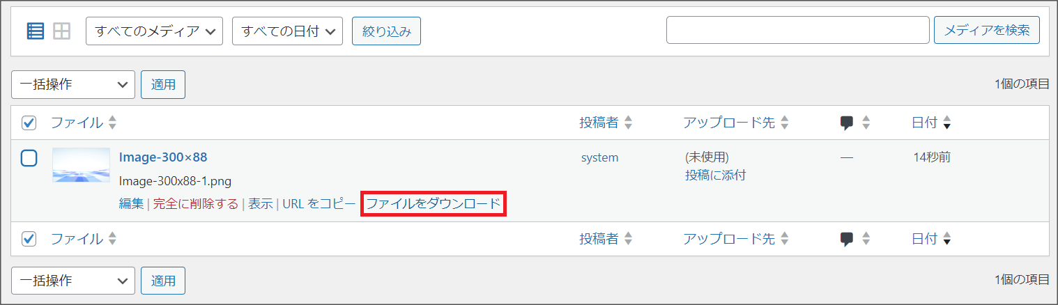This screenshot has width=1058, height=305.
Task: Check the Image-300×88 row checkbox
Action: (29, 158)
